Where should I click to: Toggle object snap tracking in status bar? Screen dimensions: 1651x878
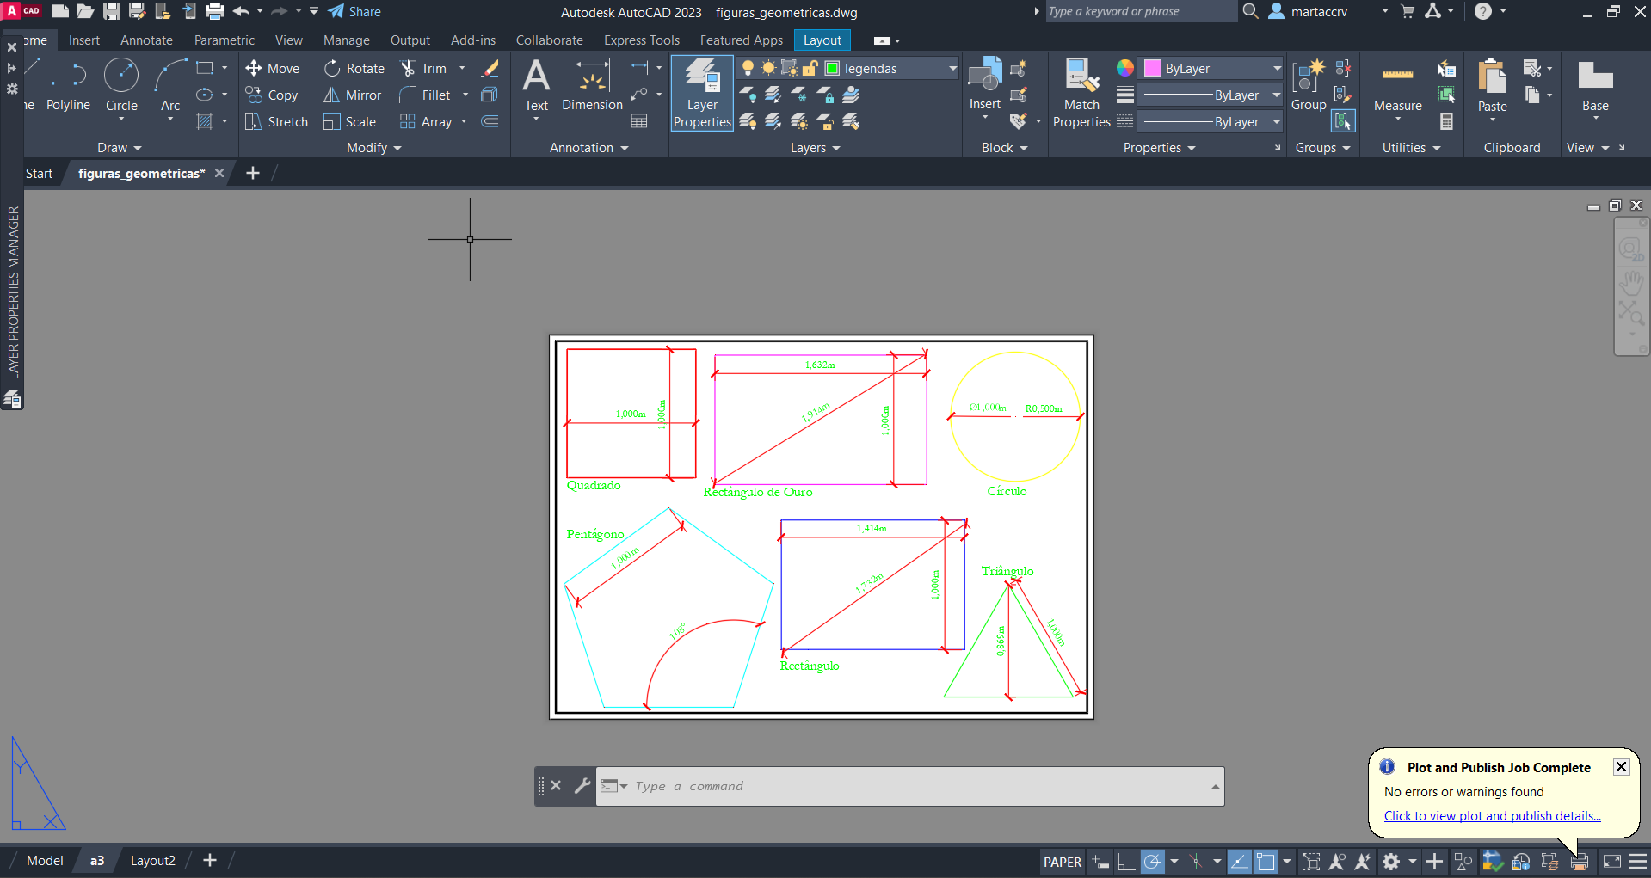[1239, 862]
